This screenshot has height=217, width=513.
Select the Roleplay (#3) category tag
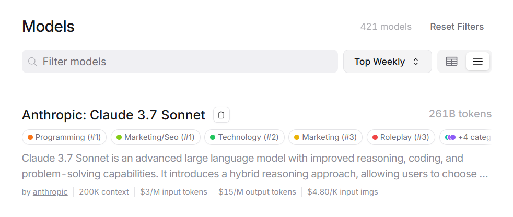(401, 137)
